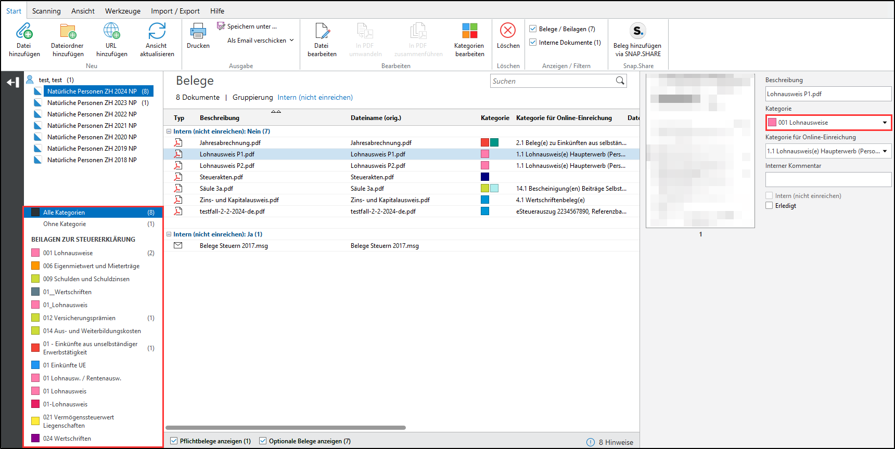This screenshot has width=895, height=449.
Task: Open Kategorien bearbeiten
Action: 469,39
